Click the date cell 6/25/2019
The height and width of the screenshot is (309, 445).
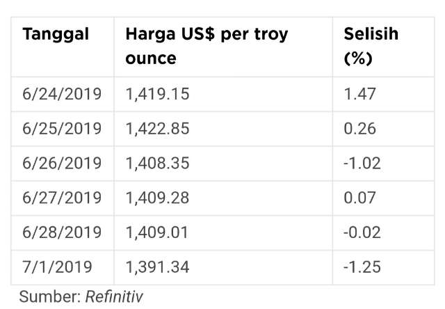[62, 129]
